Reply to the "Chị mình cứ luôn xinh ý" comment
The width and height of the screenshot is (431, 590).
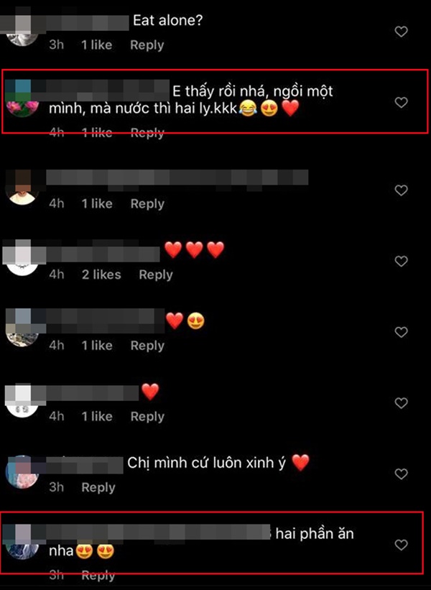coord(98,488)
